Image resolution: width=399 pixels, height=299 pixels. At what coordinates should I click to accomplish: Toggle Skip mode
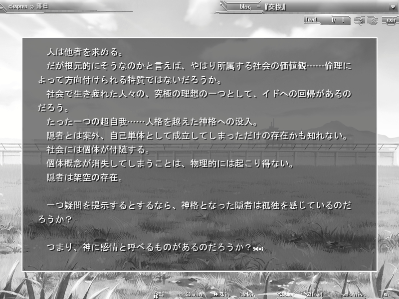221,295
